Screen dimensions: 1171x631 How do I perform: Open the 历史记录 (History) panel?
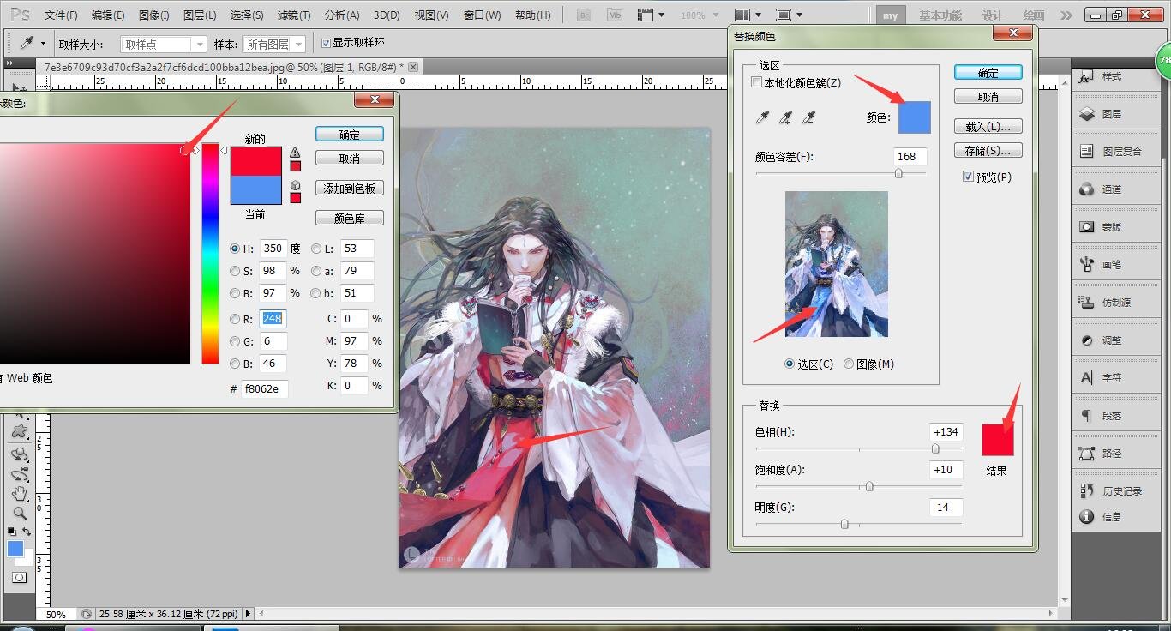(x=1121, y=491)
